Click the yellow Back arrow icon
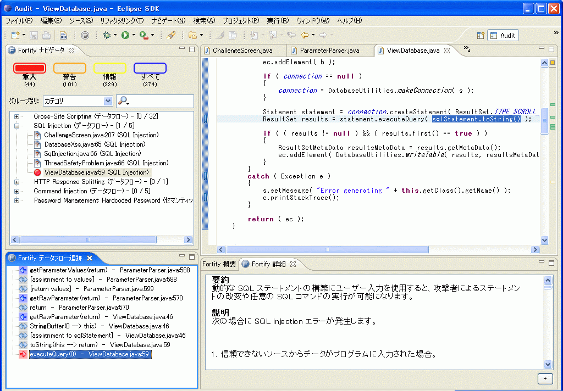This screenshot has height=391, width=563. click(x=305, y=35)
